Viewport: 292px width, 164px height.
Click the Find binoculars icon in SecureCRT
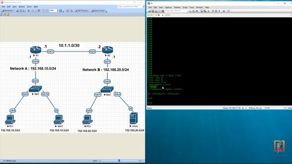pos(197,11)
